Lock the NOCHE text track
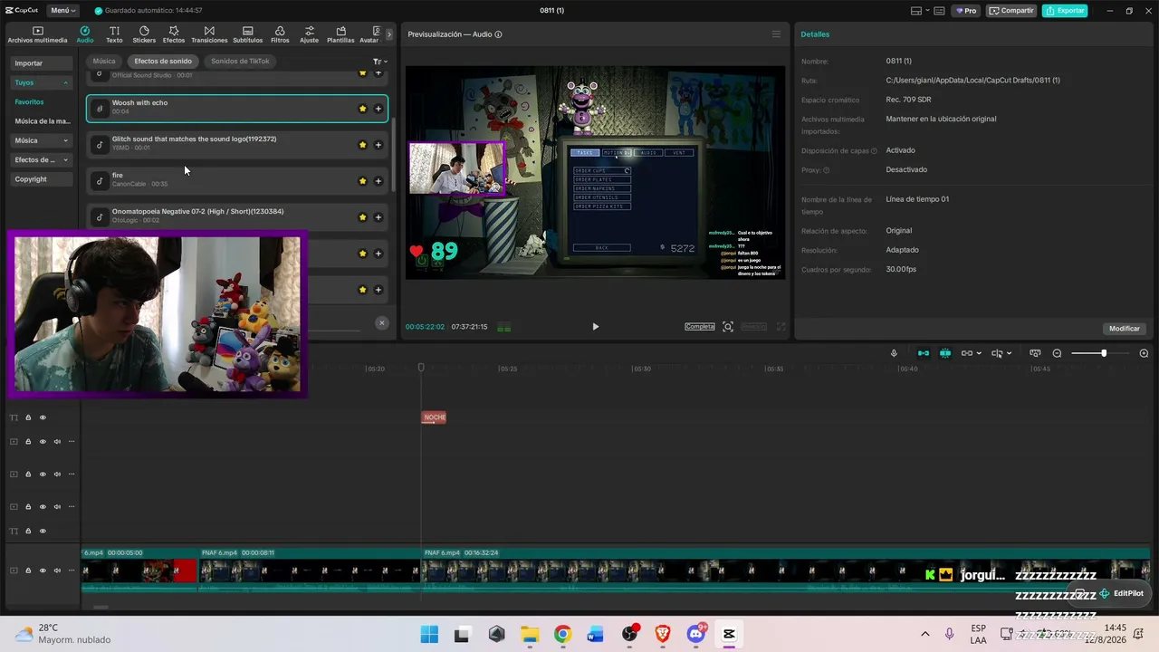Viewport: 1159px width, 652px height. (x=28, y=417)
